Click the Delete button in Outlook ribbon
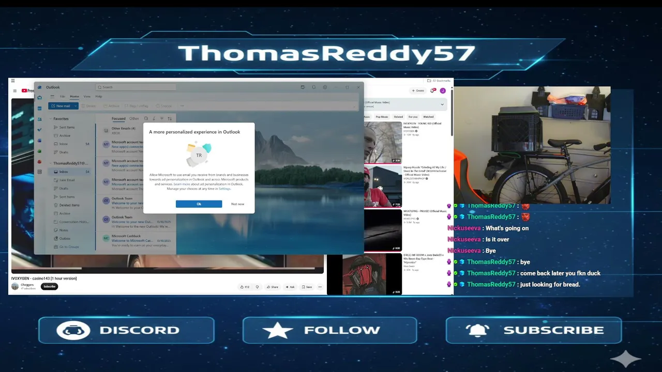Image resolution: width=662 pixels, height=372 pixels. 89,106
